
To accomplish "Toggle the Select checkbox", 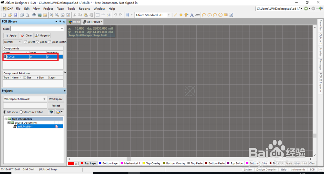I will coord(25,42).
